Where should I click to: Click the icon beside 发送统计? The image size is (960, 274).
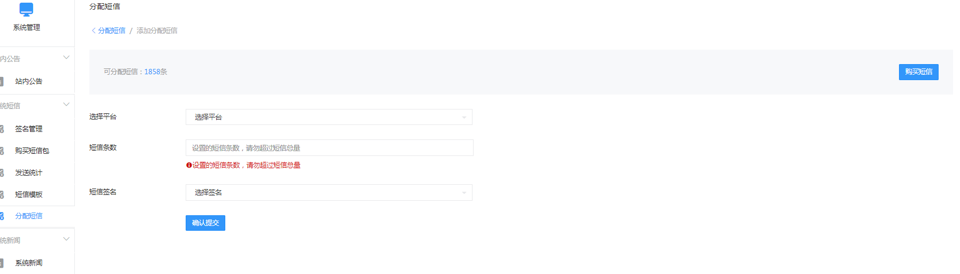coord(2,173)
